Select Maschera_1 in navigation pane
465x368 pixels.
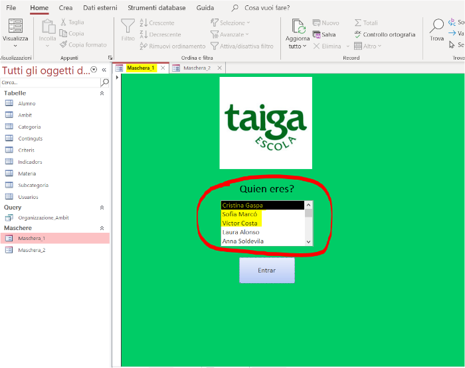[x=55, y=238]
